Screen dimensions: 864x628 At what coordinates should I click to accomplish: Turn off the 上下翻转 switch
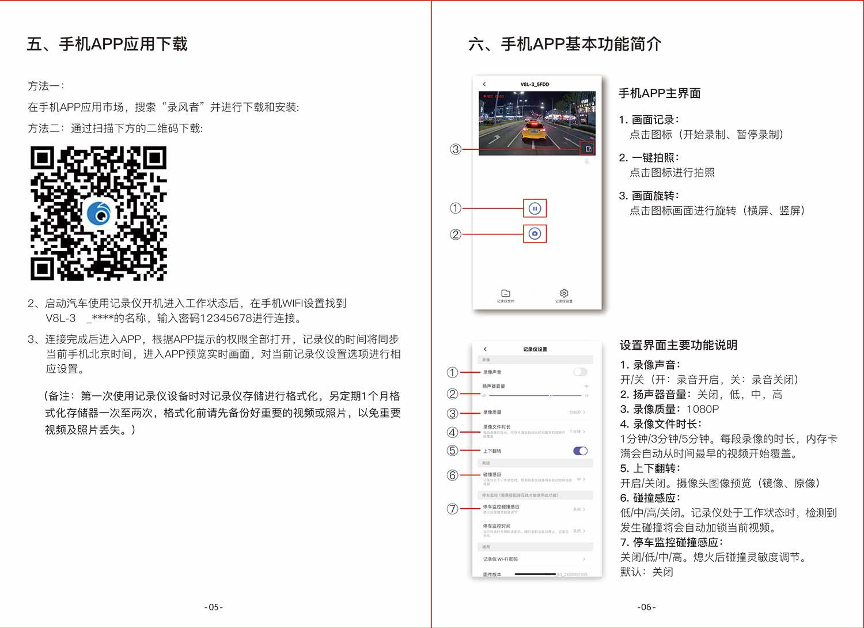click(580, 451)
